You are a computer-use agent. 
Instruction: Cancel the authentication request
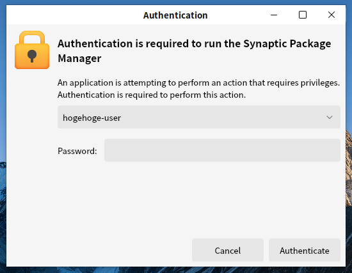(x=228, y=250)
